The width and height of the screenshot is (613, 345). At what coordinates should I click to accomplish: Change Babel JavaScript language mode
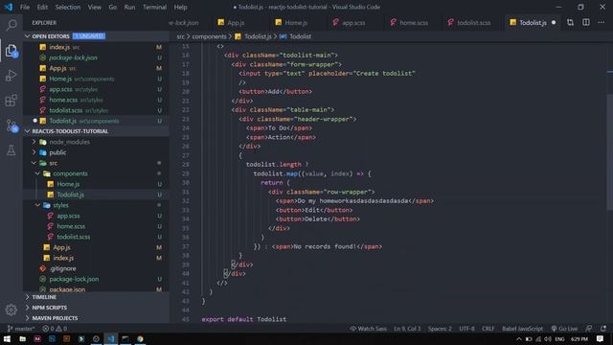[x=522, y=329]
